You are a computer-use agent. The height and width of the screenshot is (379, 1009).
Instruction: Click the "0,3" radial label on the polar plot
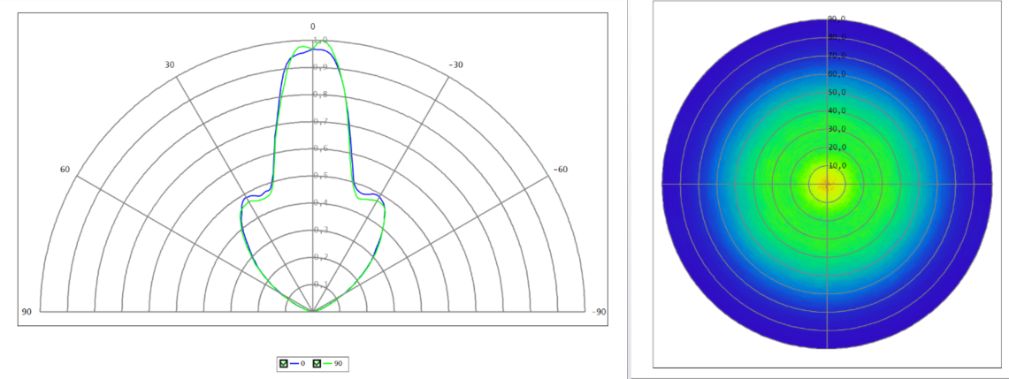[x=320, y=230]
